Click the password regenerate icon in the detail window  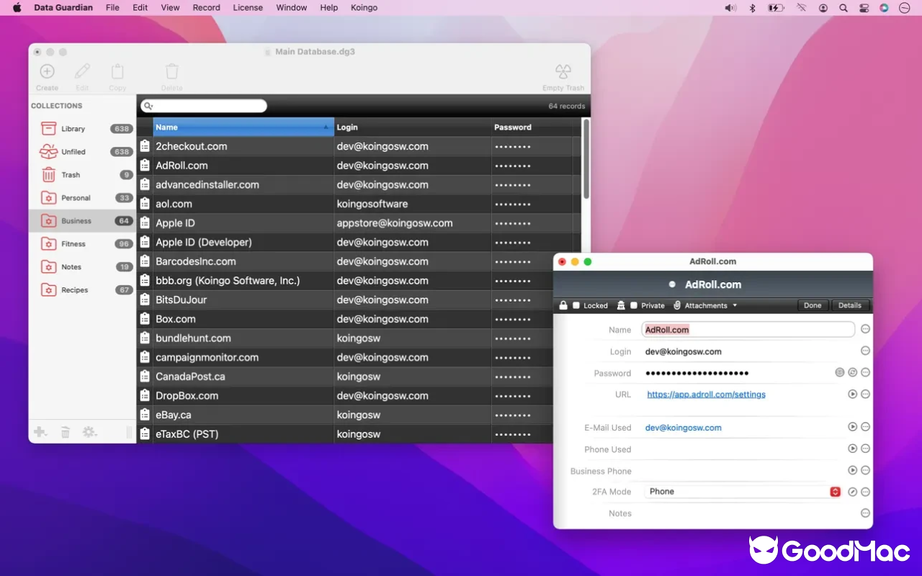(x=853, y=372)
